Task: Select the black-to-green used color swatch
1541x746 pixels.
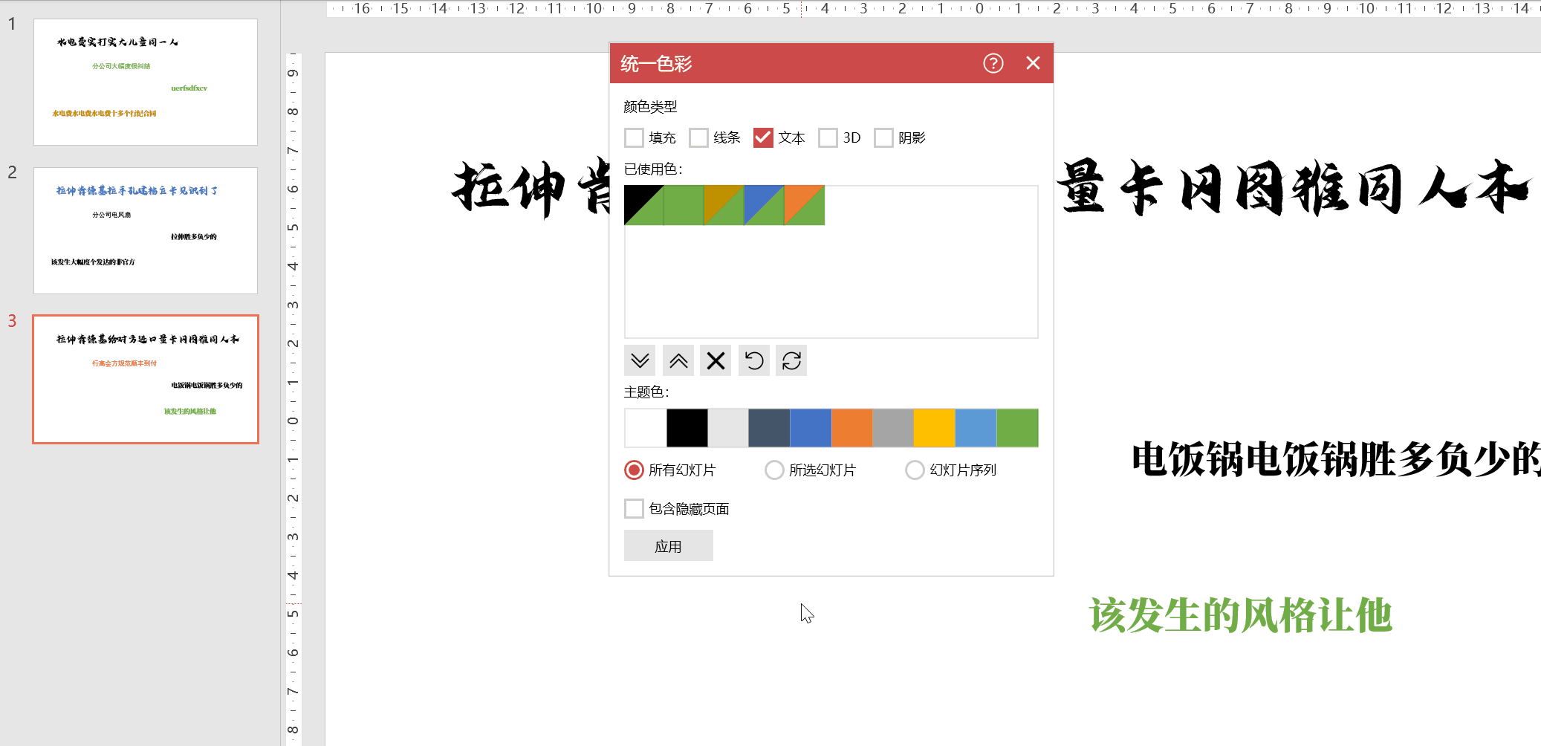Action: [x=643, y=205]
